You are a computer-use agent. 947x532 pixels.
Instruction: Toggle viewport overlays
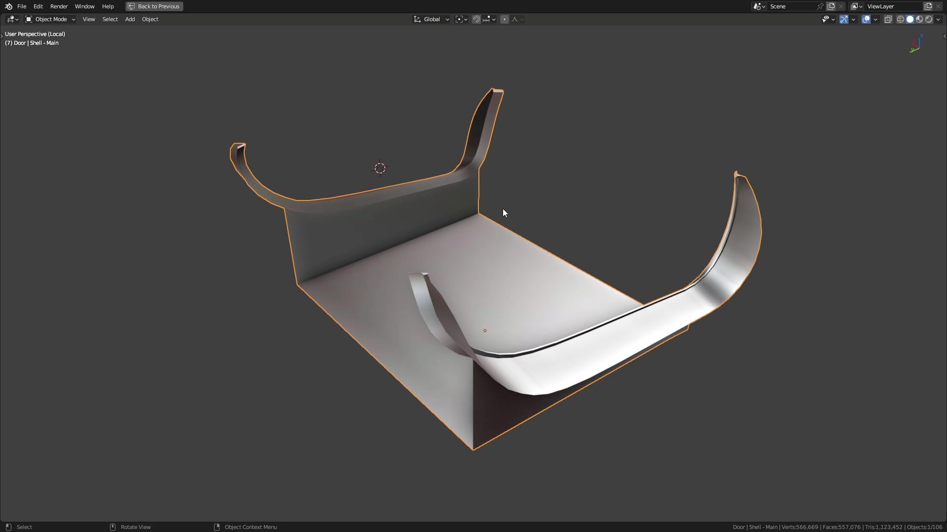pos(866,19)
